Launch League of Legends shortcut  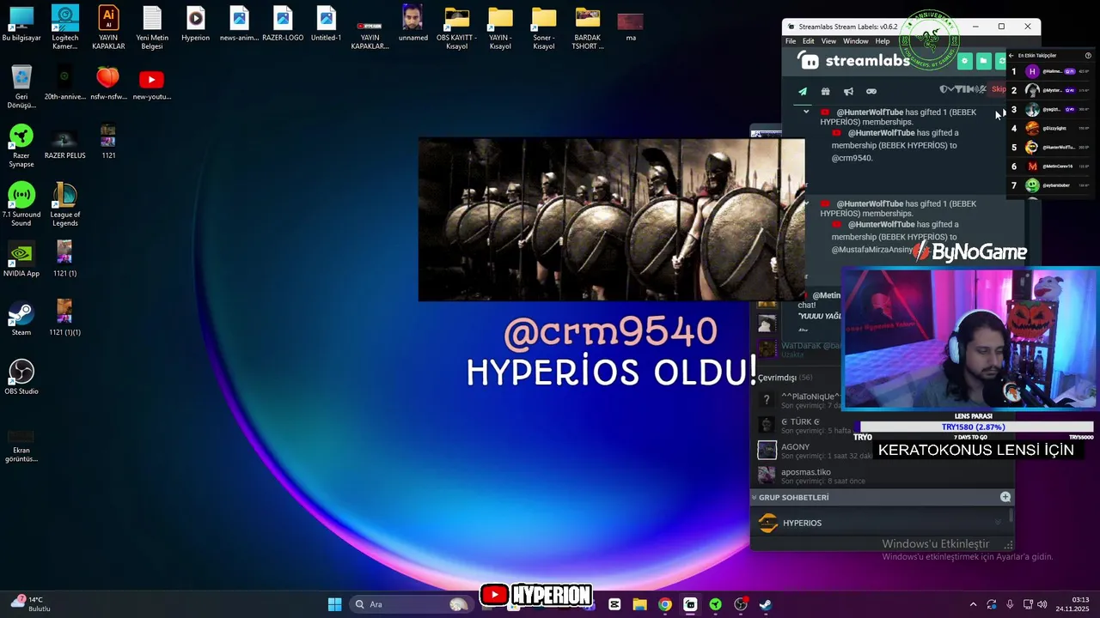64,204
